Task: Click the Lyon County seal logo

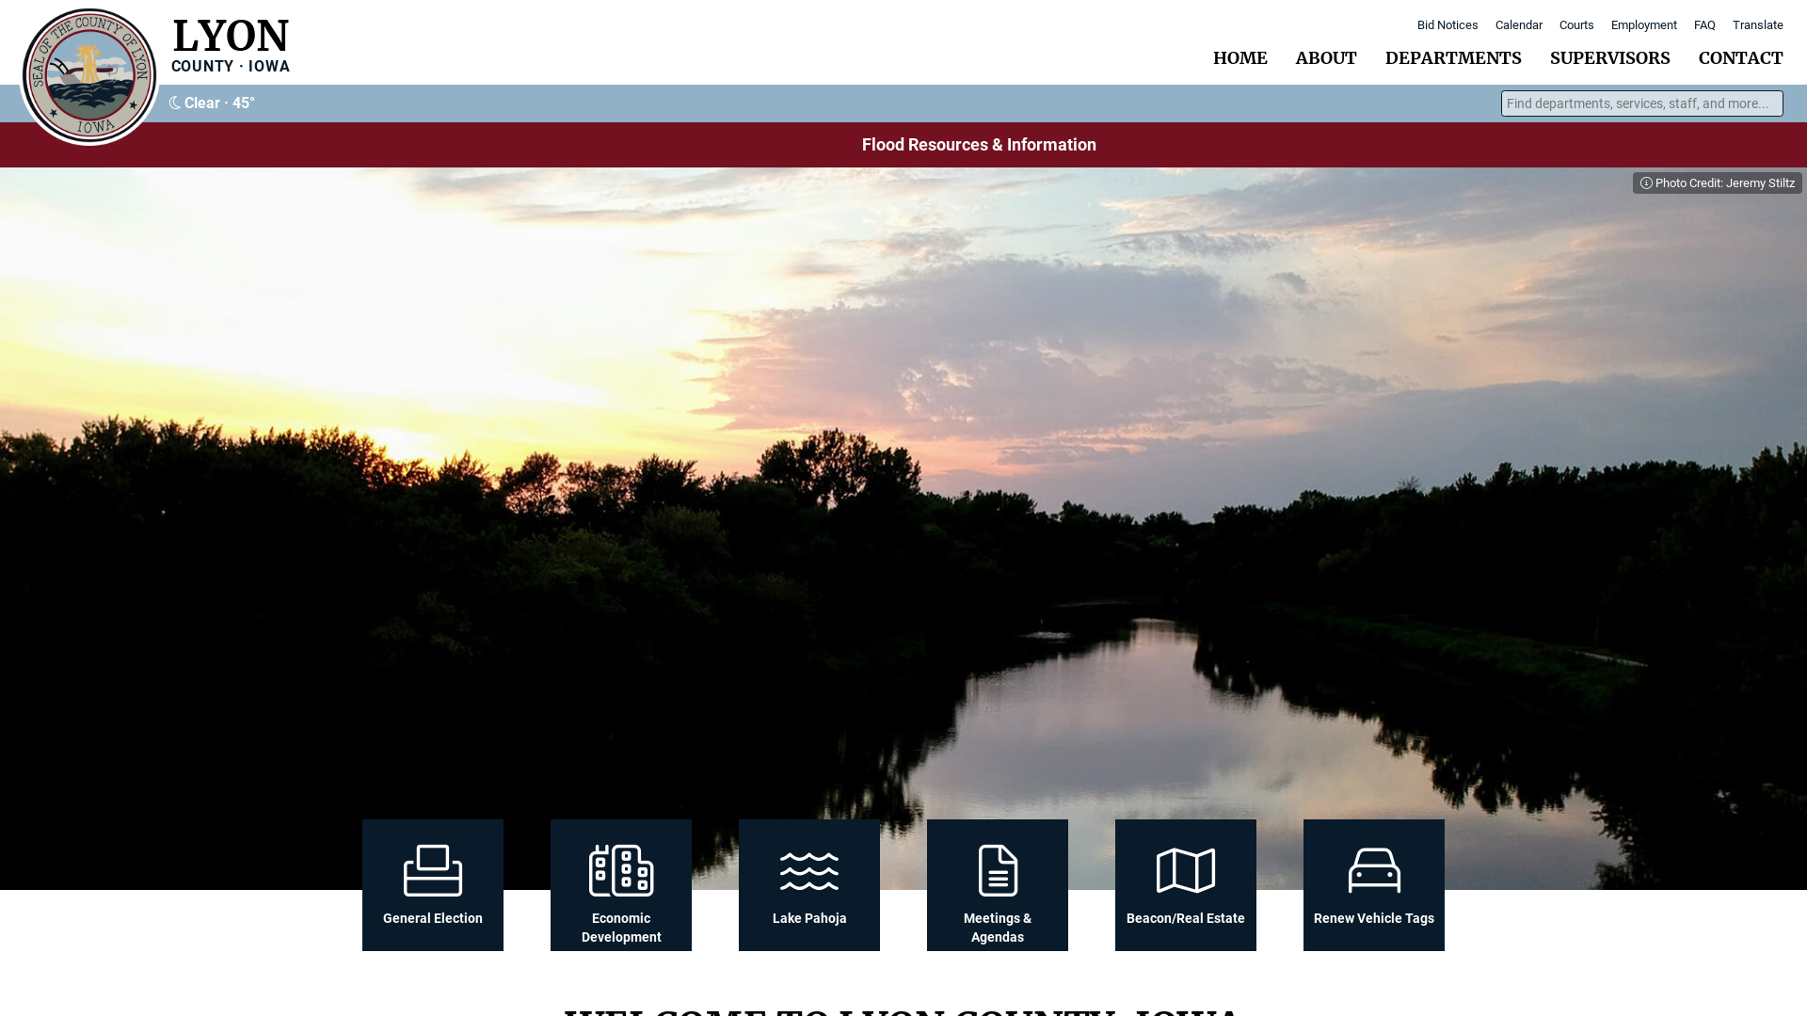Action: [x=88, y=77]
